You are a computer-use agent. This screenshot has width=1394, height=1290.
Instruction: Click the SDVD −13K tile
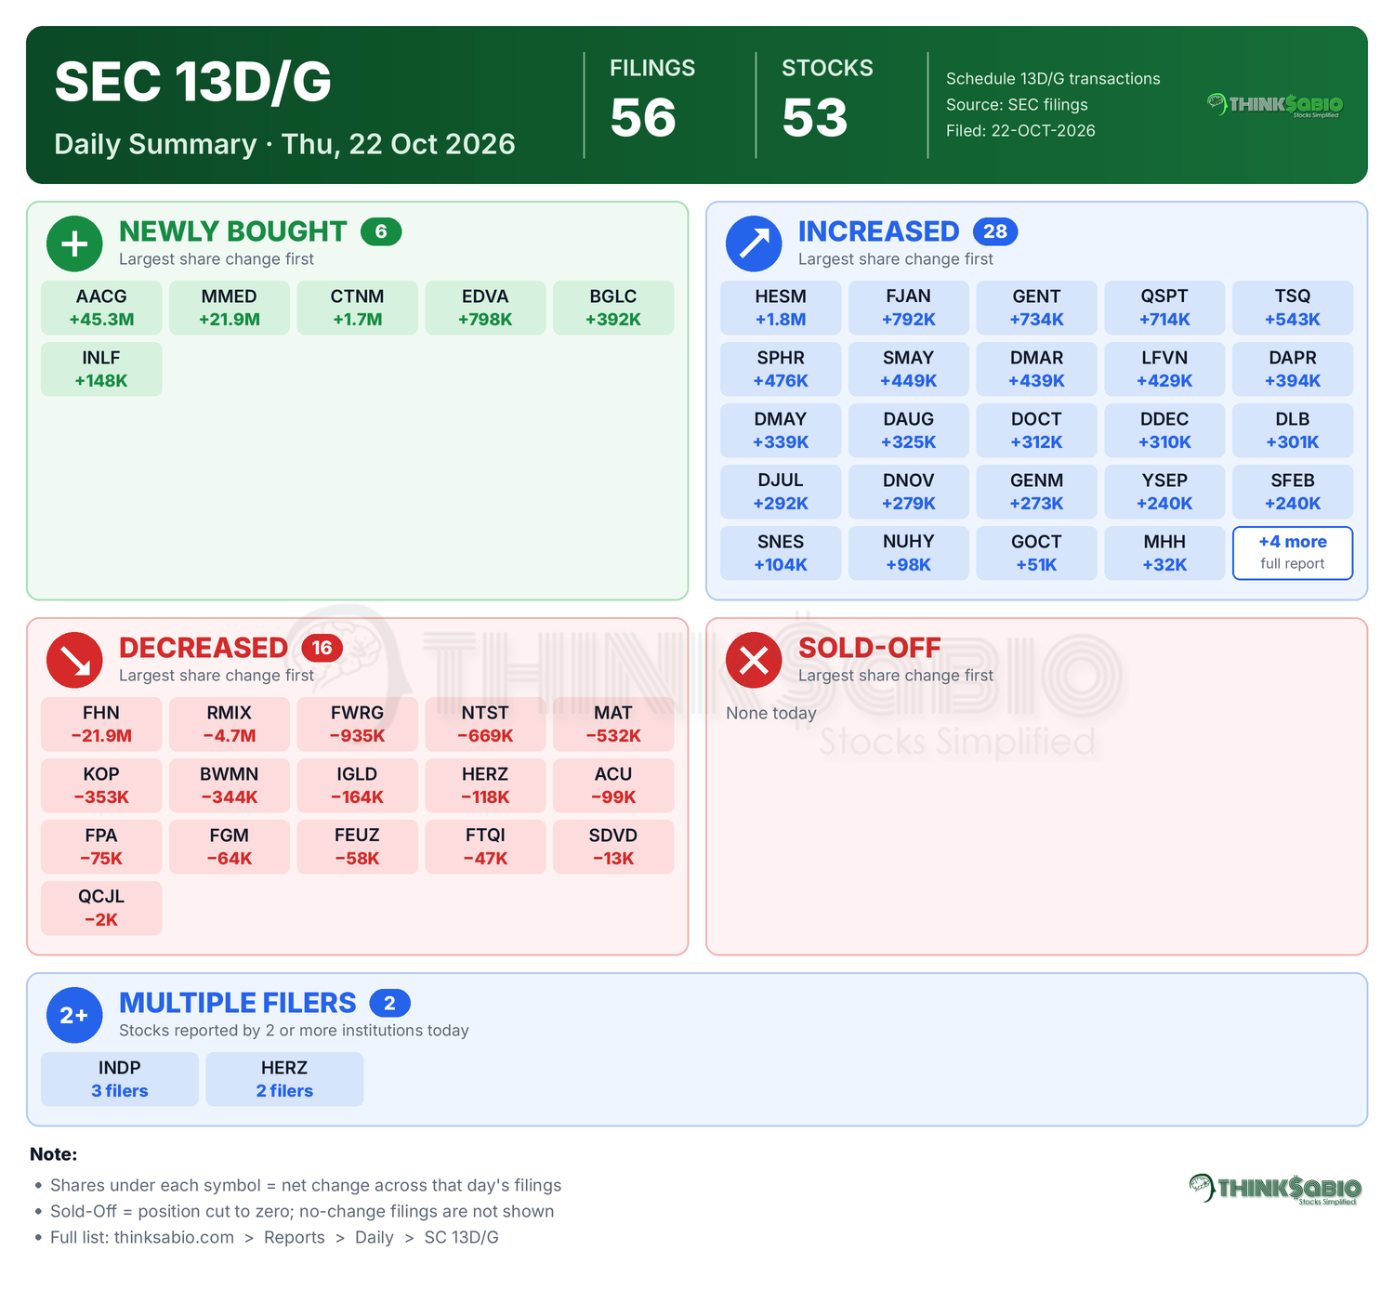pos(613,847)
